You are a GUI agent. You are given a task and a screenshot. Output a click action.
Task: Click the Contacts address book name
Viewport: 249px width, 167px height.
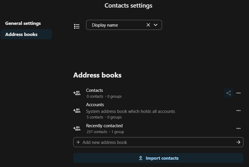(x=94, y=90)
